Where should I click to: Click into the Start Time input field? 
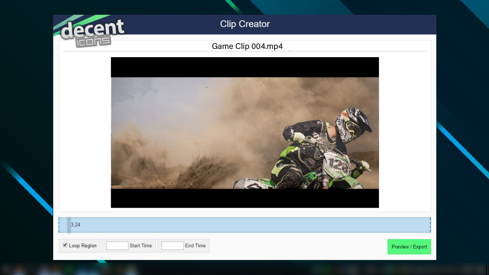pyautogui.click(x=117, y=246)
